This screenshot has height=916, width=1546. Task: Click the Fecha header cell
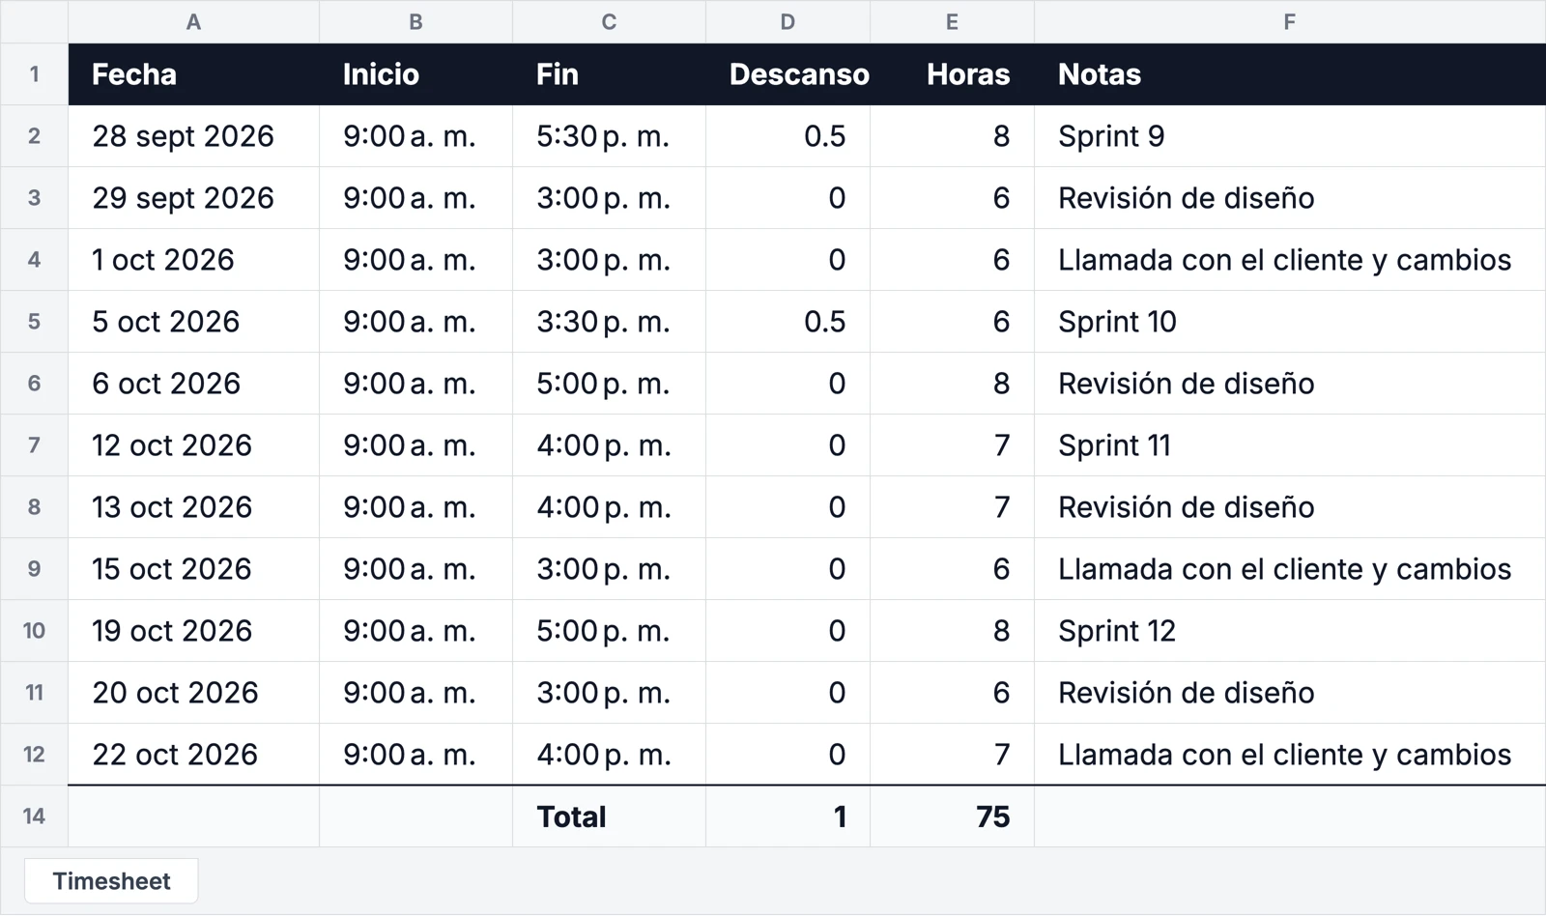(x=193, y=74)
